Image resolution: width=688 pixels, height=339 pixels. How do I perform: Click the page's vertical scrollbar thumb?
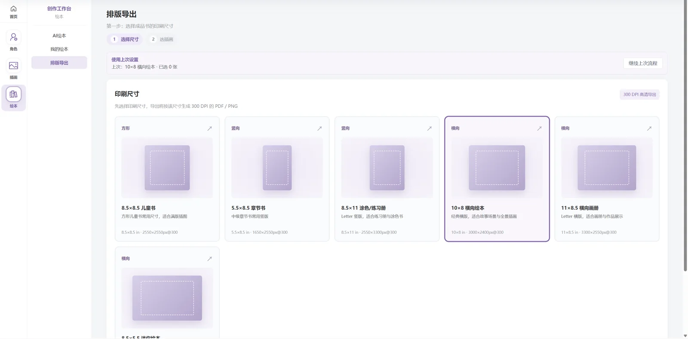pos(685,136)
